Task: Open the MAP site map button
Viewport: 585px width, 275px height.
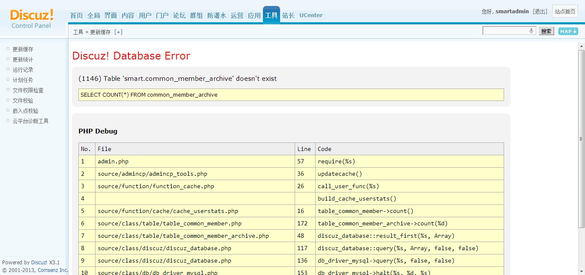Action: [x=568, y=31]
